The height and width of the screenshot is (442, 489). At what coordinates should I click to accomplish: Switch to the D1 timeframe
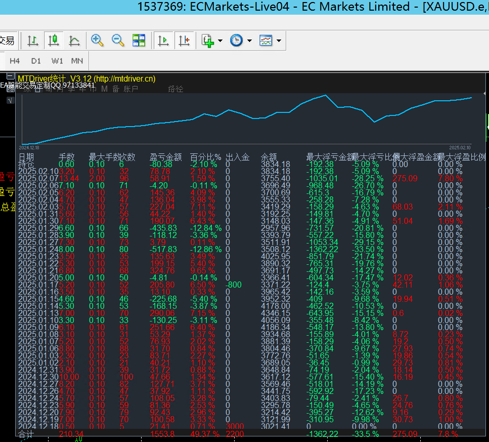(x=36, y=61)
